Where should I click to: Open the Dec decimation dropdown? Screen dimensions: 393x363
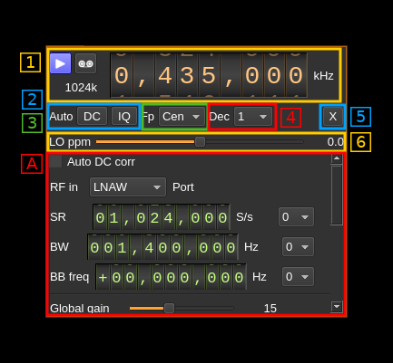[x=253, y=116]
